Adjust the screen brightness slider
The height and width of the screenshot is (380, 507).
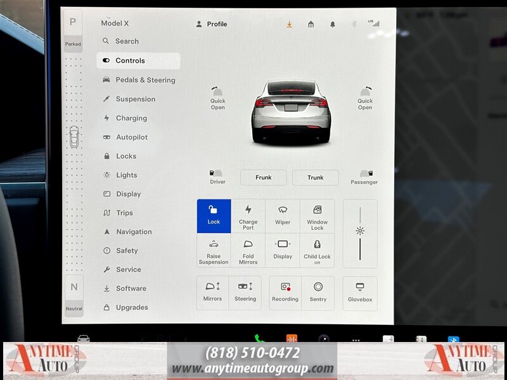pyautogui.click(x=360, y=234)
